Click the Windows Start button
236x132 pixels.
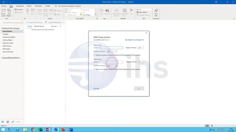click(3, 129)
